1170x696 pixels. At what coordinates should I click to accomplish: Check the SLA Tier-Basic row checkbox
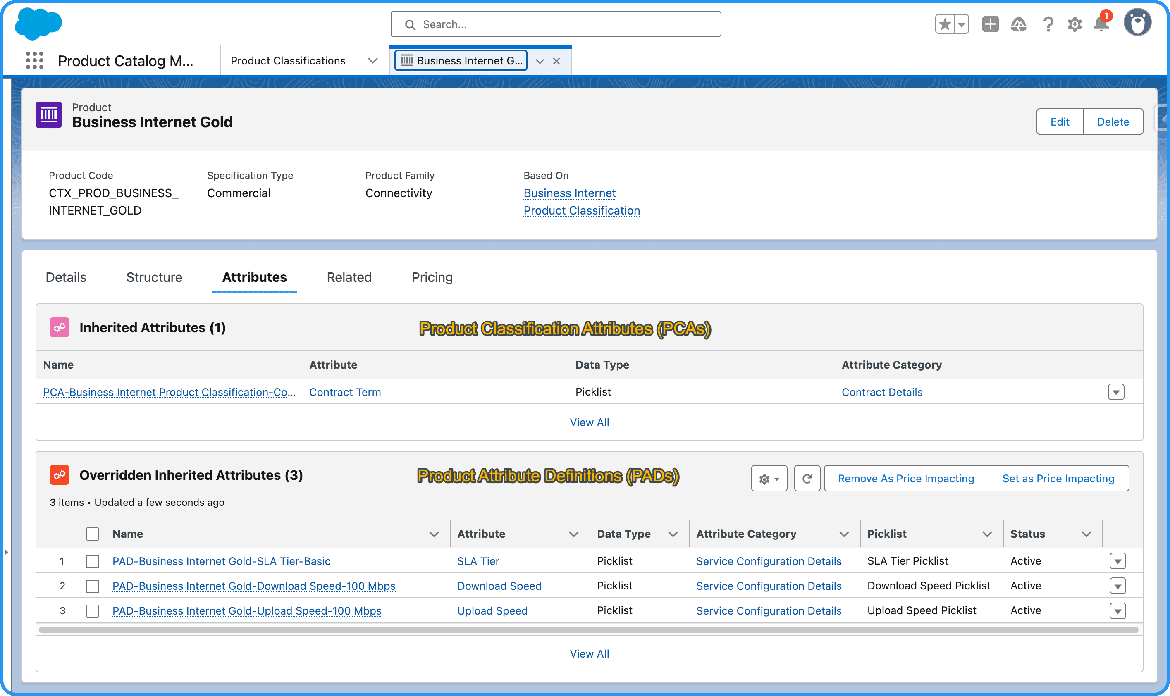tap(93, 561)
